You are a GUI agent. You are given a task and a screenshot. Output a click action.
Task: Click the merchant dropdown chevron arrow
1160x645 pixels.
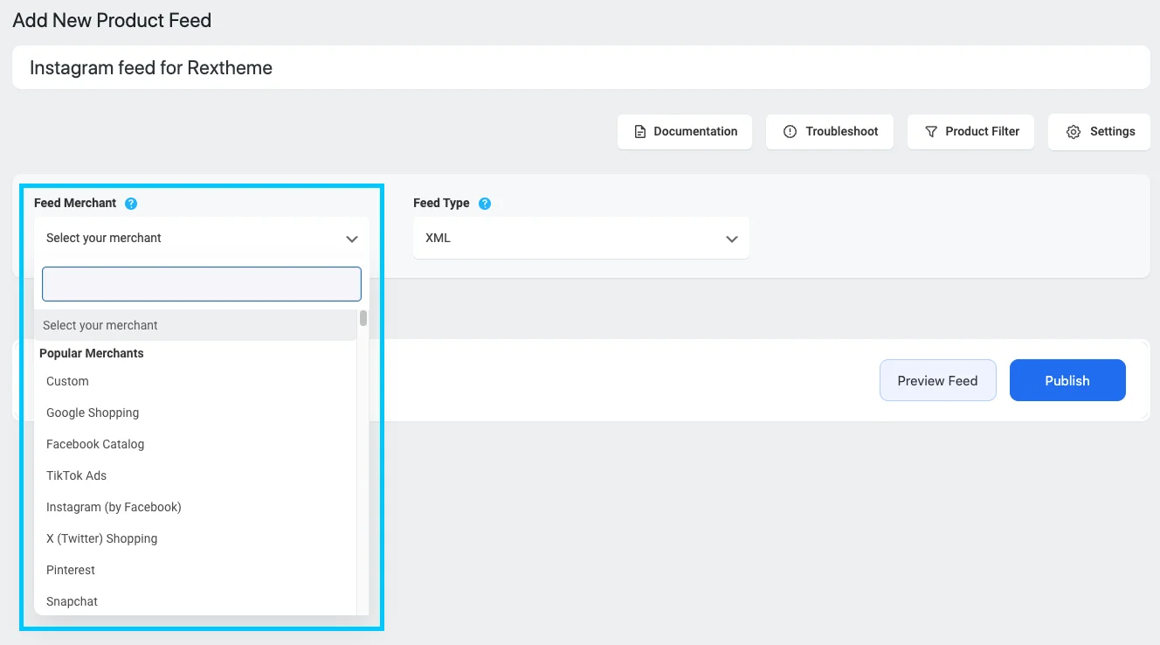(x=352, y=239)
